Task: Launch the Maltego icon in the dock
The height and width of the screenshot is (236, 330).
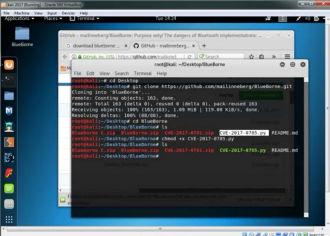Action: click(x=9, y=157)
